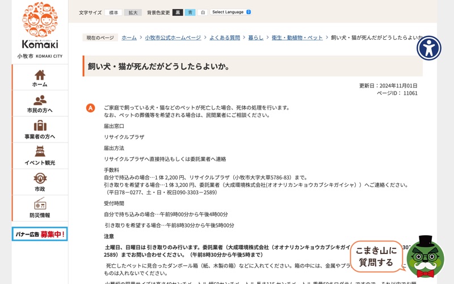The image size is (454, 284).
Task: Open the ホーム sidebar menu item
Action: [x=40, y=77]
